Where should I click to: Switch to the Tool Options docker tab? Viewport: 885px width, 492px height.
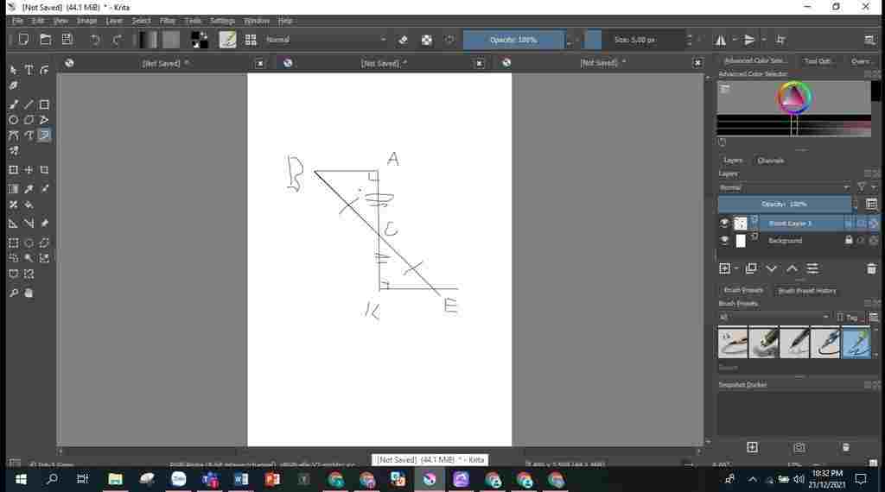coord(818,61)
